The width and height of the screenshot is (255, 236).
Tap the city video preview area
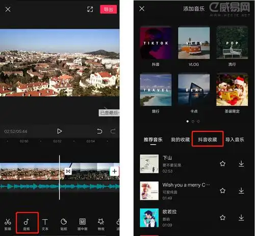[x=60, y=63]
